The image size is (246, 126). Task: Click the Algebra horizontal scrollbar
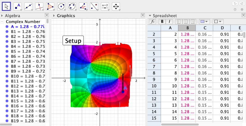[6, 124]
